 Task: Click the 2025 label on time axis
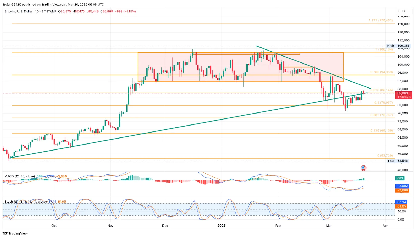(222, 226)
